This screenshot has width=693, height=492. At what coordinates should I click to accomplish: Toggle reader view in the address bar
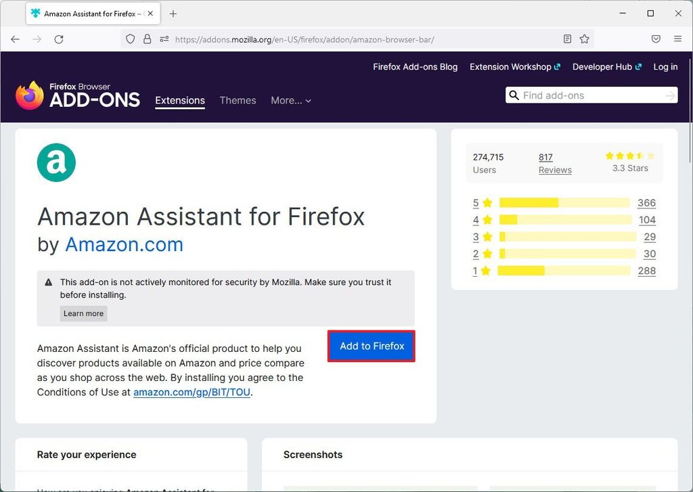point(567,39)
